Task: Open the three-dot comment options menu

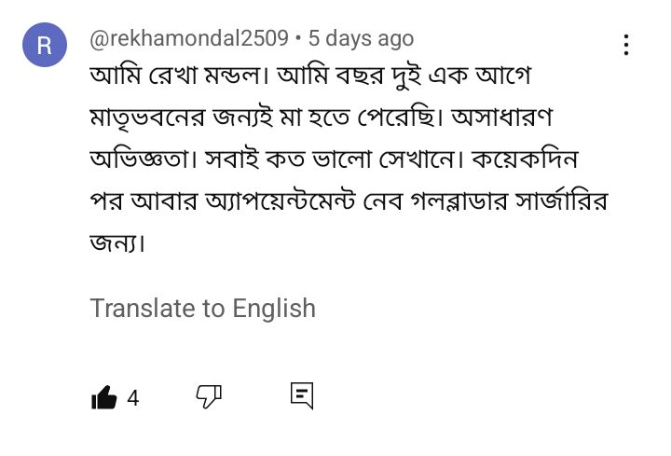Action: pyautogui.click(x=626, y=45)
